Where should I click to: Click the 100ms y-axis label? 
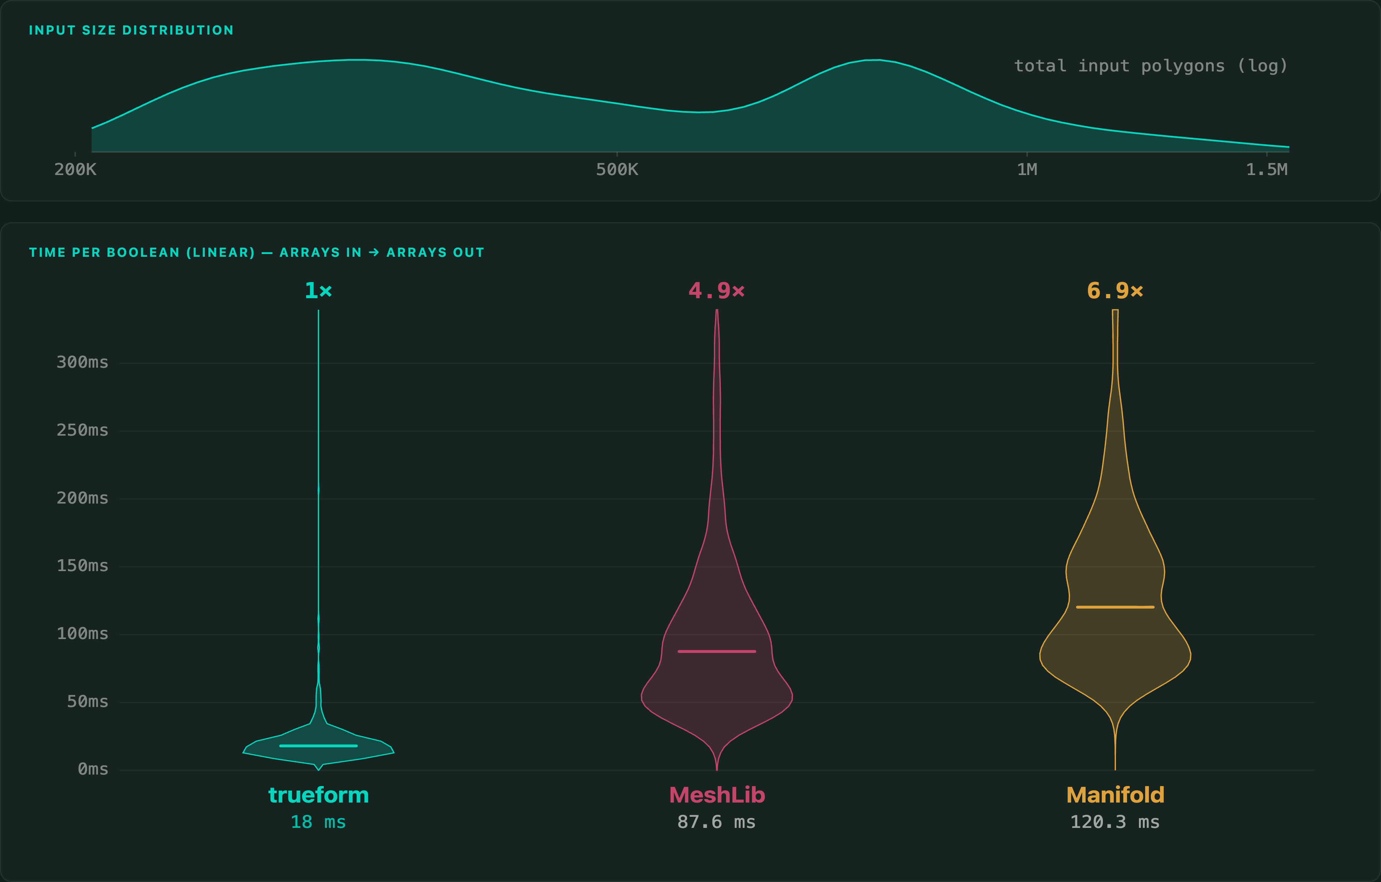point(82,634)
